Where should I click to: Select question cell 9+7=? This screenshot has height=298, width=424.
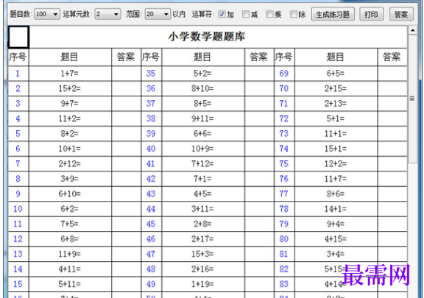pyautogui.click(x=70, y=103)
